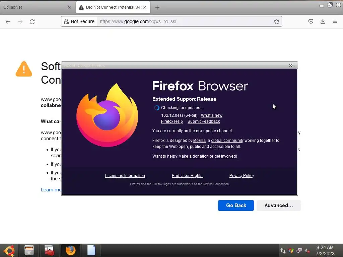Reload the current page
Image resolution: width=343 pixels, height=257 pixels.
(x=32, y=21)
